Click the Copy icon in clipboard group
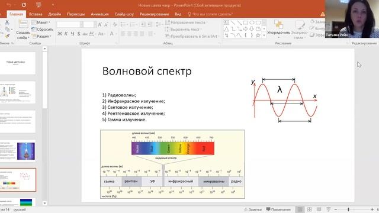Viewport: 379px width, 213px height. (7, 29)
